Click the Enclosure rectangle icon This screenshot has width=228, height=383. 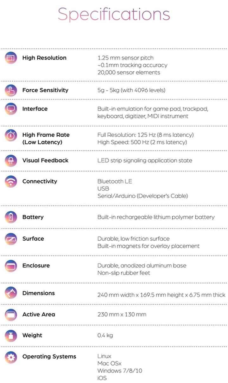(x=11, y=266)
